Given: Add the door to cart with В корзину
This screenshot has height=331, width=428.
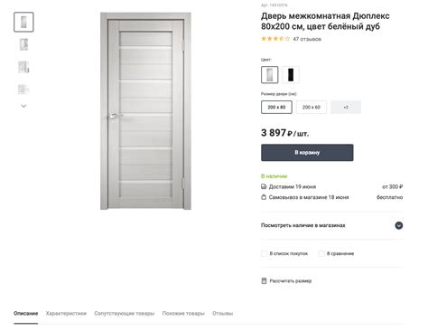Looking at the screenshot, I should [x=307, y=153].
